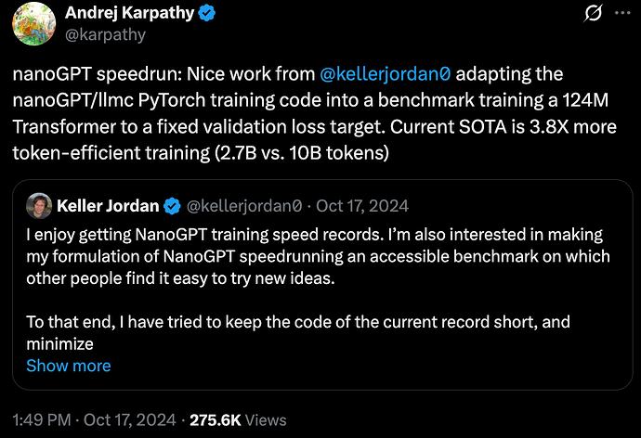Open the 275.6K Views count
This screenshot has height=438, width=641.
[x=238, y=419]
